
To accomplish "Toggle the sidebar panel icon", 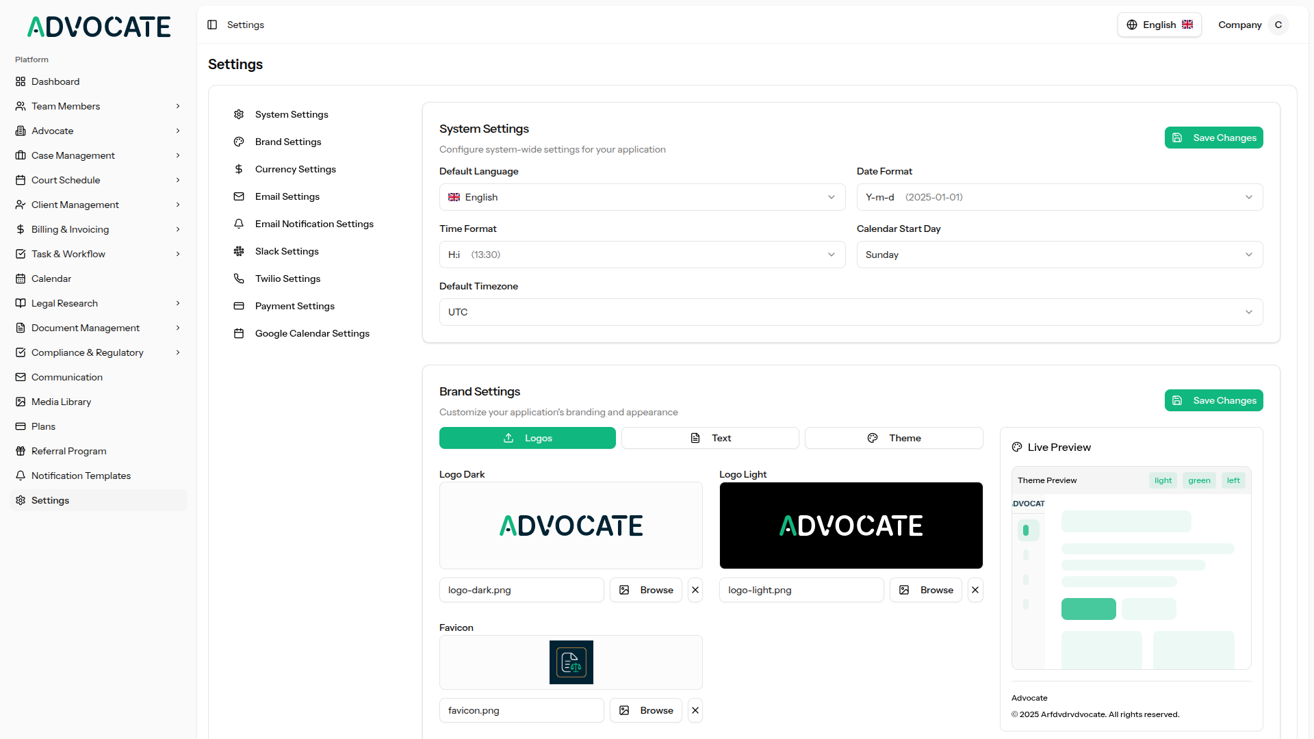I will coord(212,25).
